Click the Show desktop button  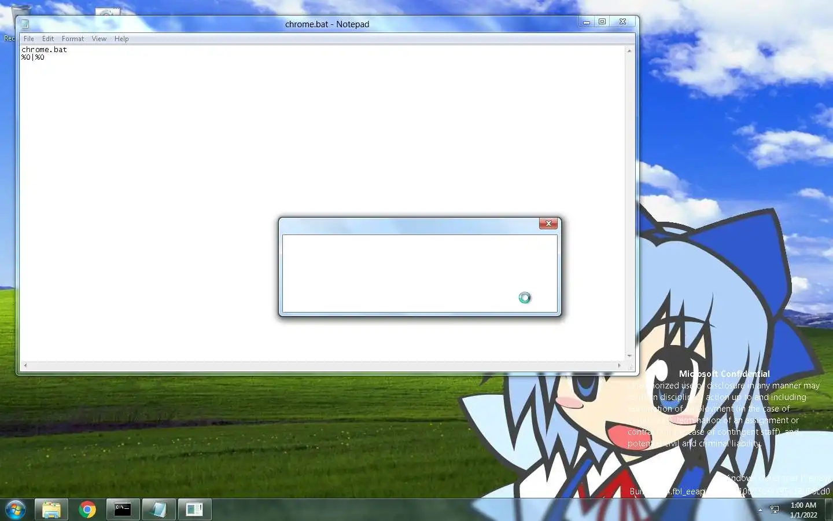click(829, 510)
